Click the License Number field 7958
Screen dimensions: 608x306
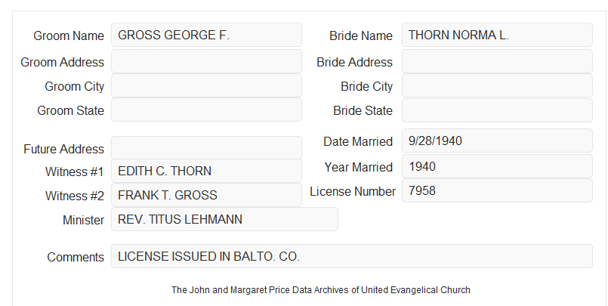[497, 190]
